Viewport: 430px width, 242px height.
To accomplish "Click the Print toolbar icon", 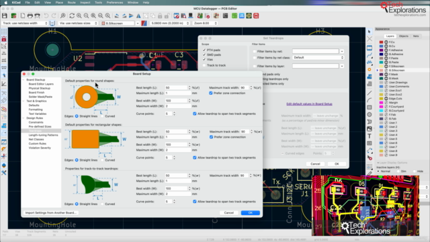I will 30,16.
